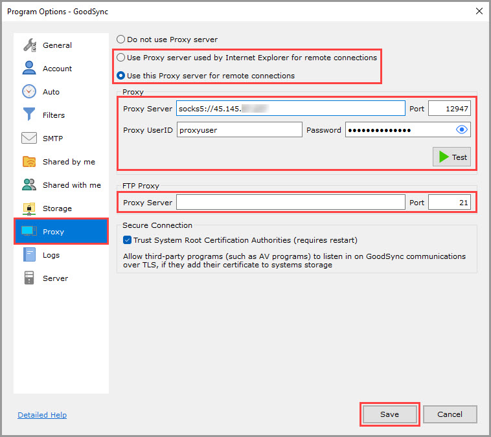Viewport: 491px width, 437px height.
Task: Open the Storage lock icon
Action: click(29, 208)
